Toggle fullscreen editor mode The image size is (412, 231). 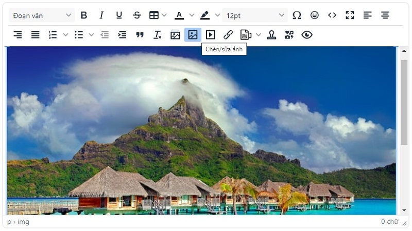pyautogui.click(x=350, y=15)
